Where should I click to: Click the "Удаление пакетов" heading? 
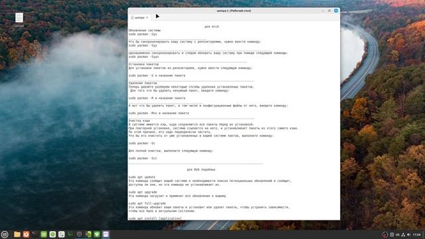[x=143, y=83]
